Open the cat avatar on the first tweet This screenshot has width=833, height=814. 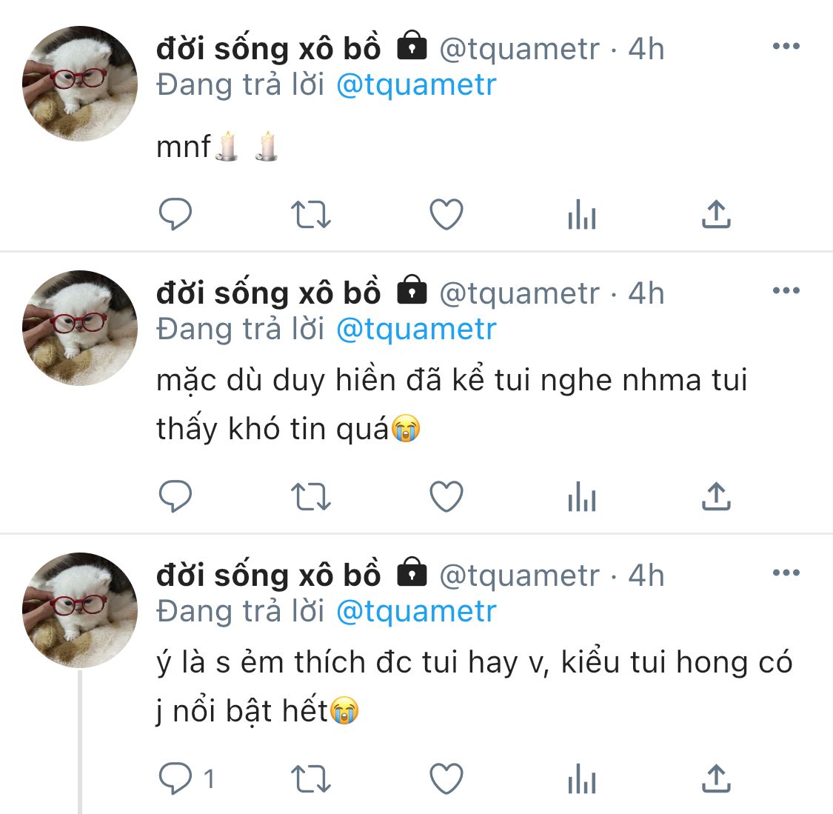coord(80,84)
